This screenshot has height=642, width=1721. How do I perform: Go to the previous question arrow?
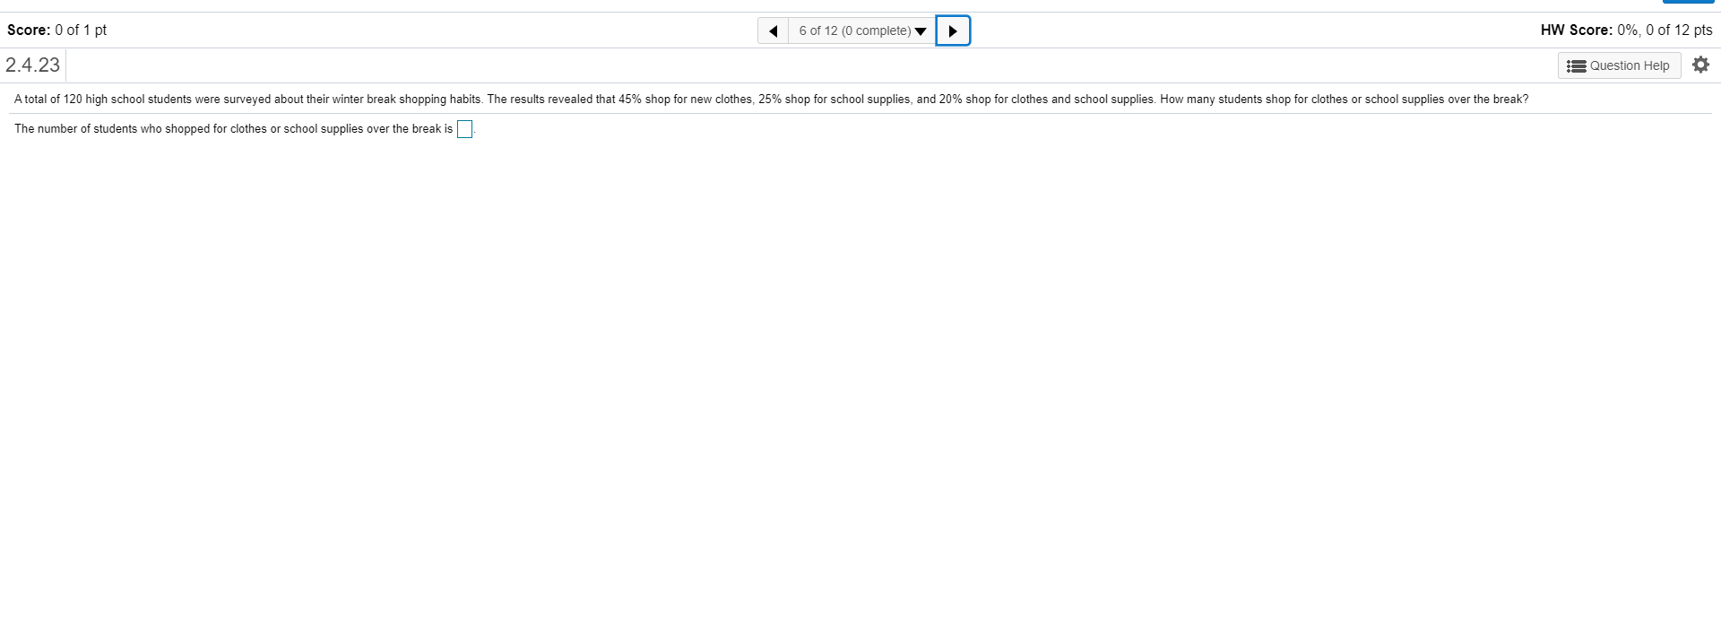774,30
